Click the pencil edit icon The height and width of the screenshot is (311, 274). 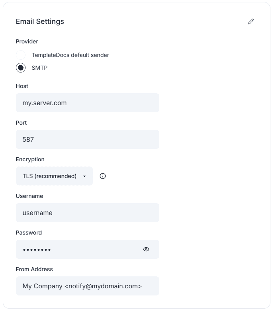pyautogui.click(x=251, y=22)
